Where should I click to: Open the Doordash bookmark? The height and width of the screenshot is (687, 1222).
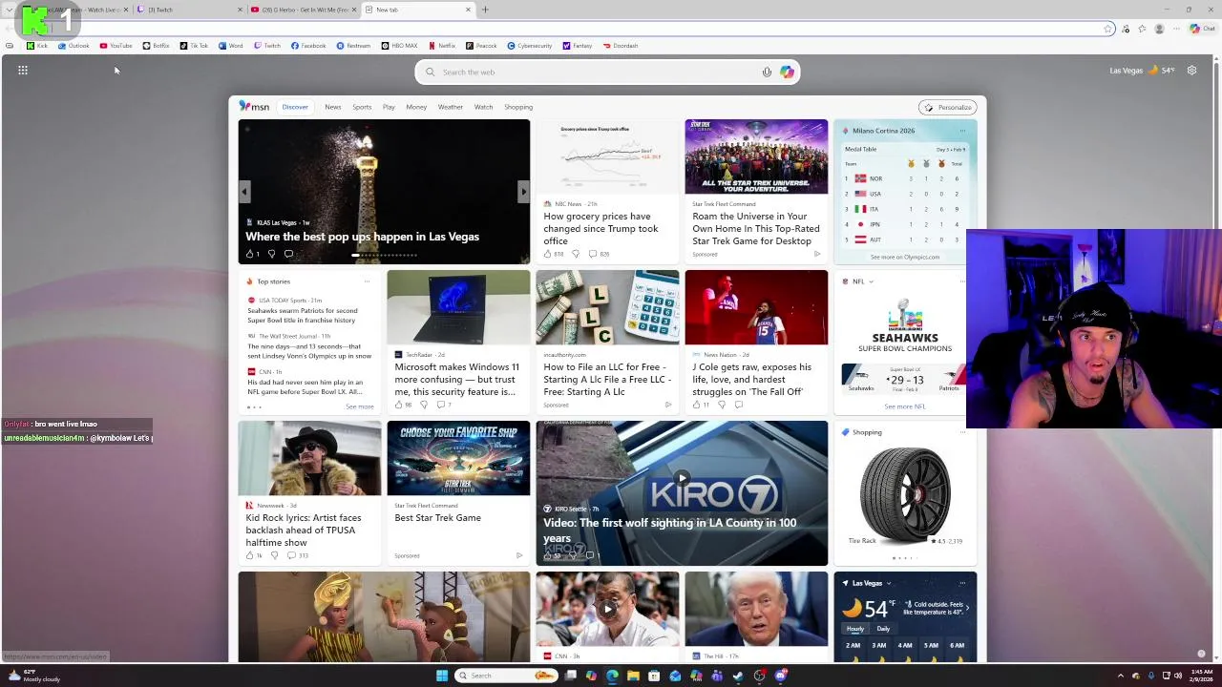tap(620, 46)
